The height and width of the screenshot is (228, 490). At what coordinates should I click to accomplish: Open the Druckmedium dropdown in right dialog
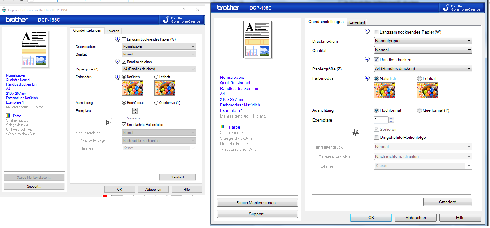(x=423, y=41)
